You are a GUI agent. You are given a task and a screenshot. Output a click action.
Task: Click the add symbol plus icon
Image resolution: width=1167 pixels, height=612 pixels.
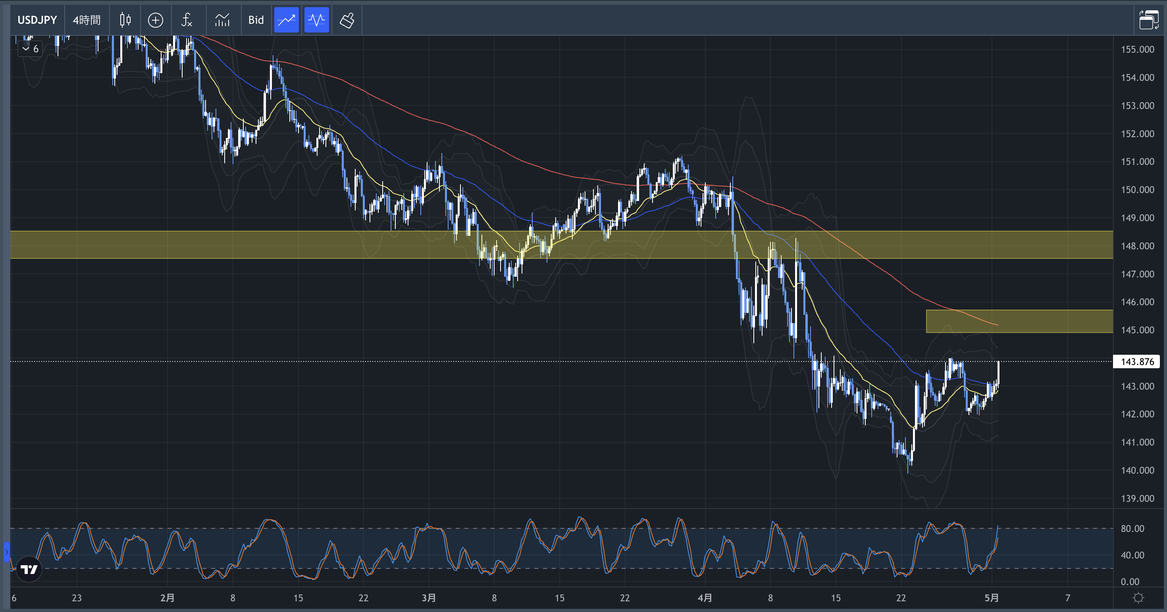pos(155,20)
